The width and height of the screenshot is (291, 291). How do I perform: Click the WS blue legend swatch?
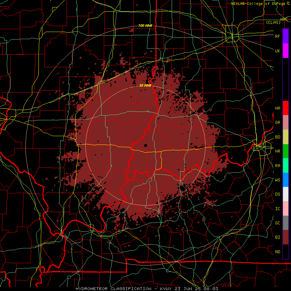pyautogui.click(x=286, y=180)
